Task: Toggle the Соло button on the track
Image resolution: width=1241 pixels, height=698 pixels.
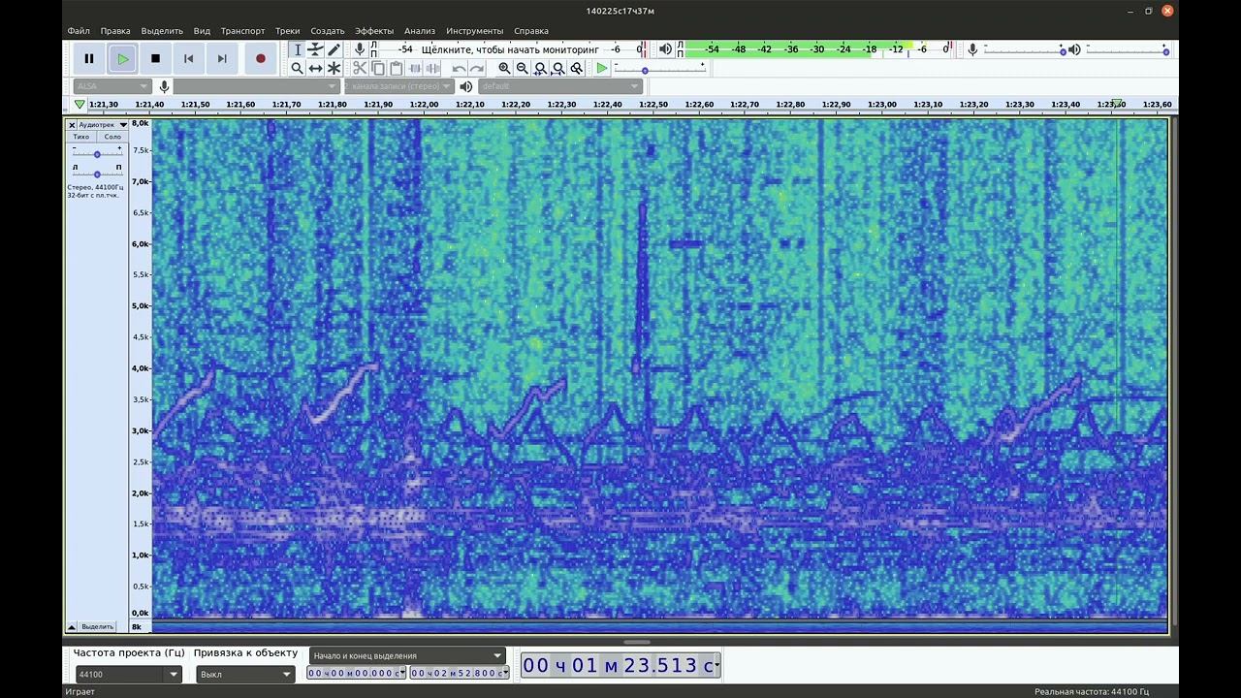Action: pyautogui.click(x=112, y=137)
